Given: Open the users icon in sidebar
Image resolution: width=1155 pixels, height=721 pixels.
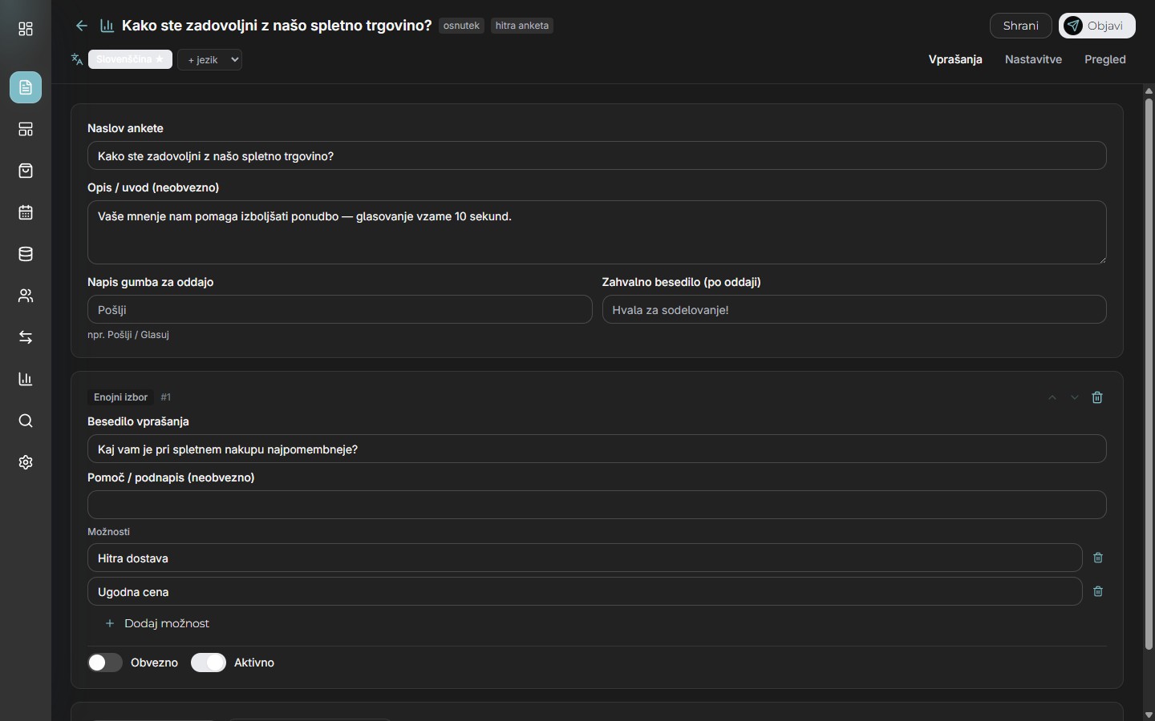Looking at the screenshot, I should click(x=26, y=296).
